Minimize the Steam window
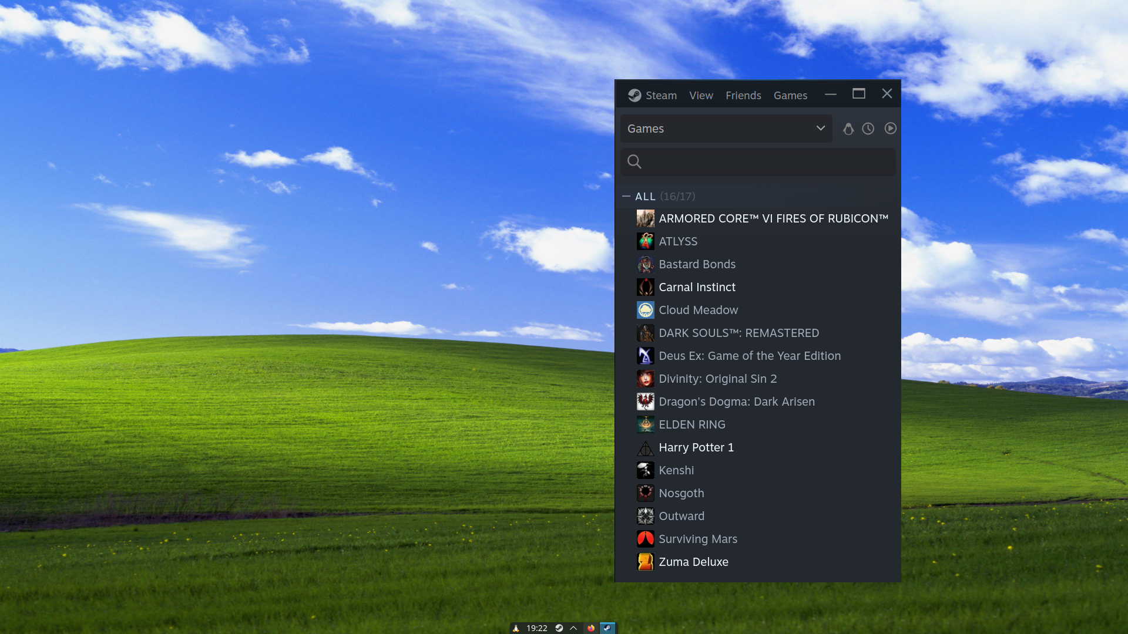The image size is (1128, 634). [830, 94]
